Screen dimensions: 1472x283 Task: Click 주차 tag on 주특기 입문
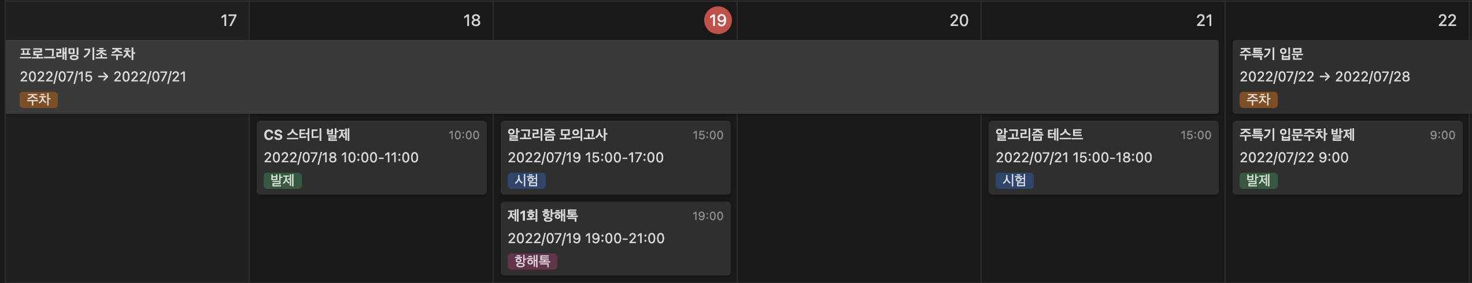1258,100
